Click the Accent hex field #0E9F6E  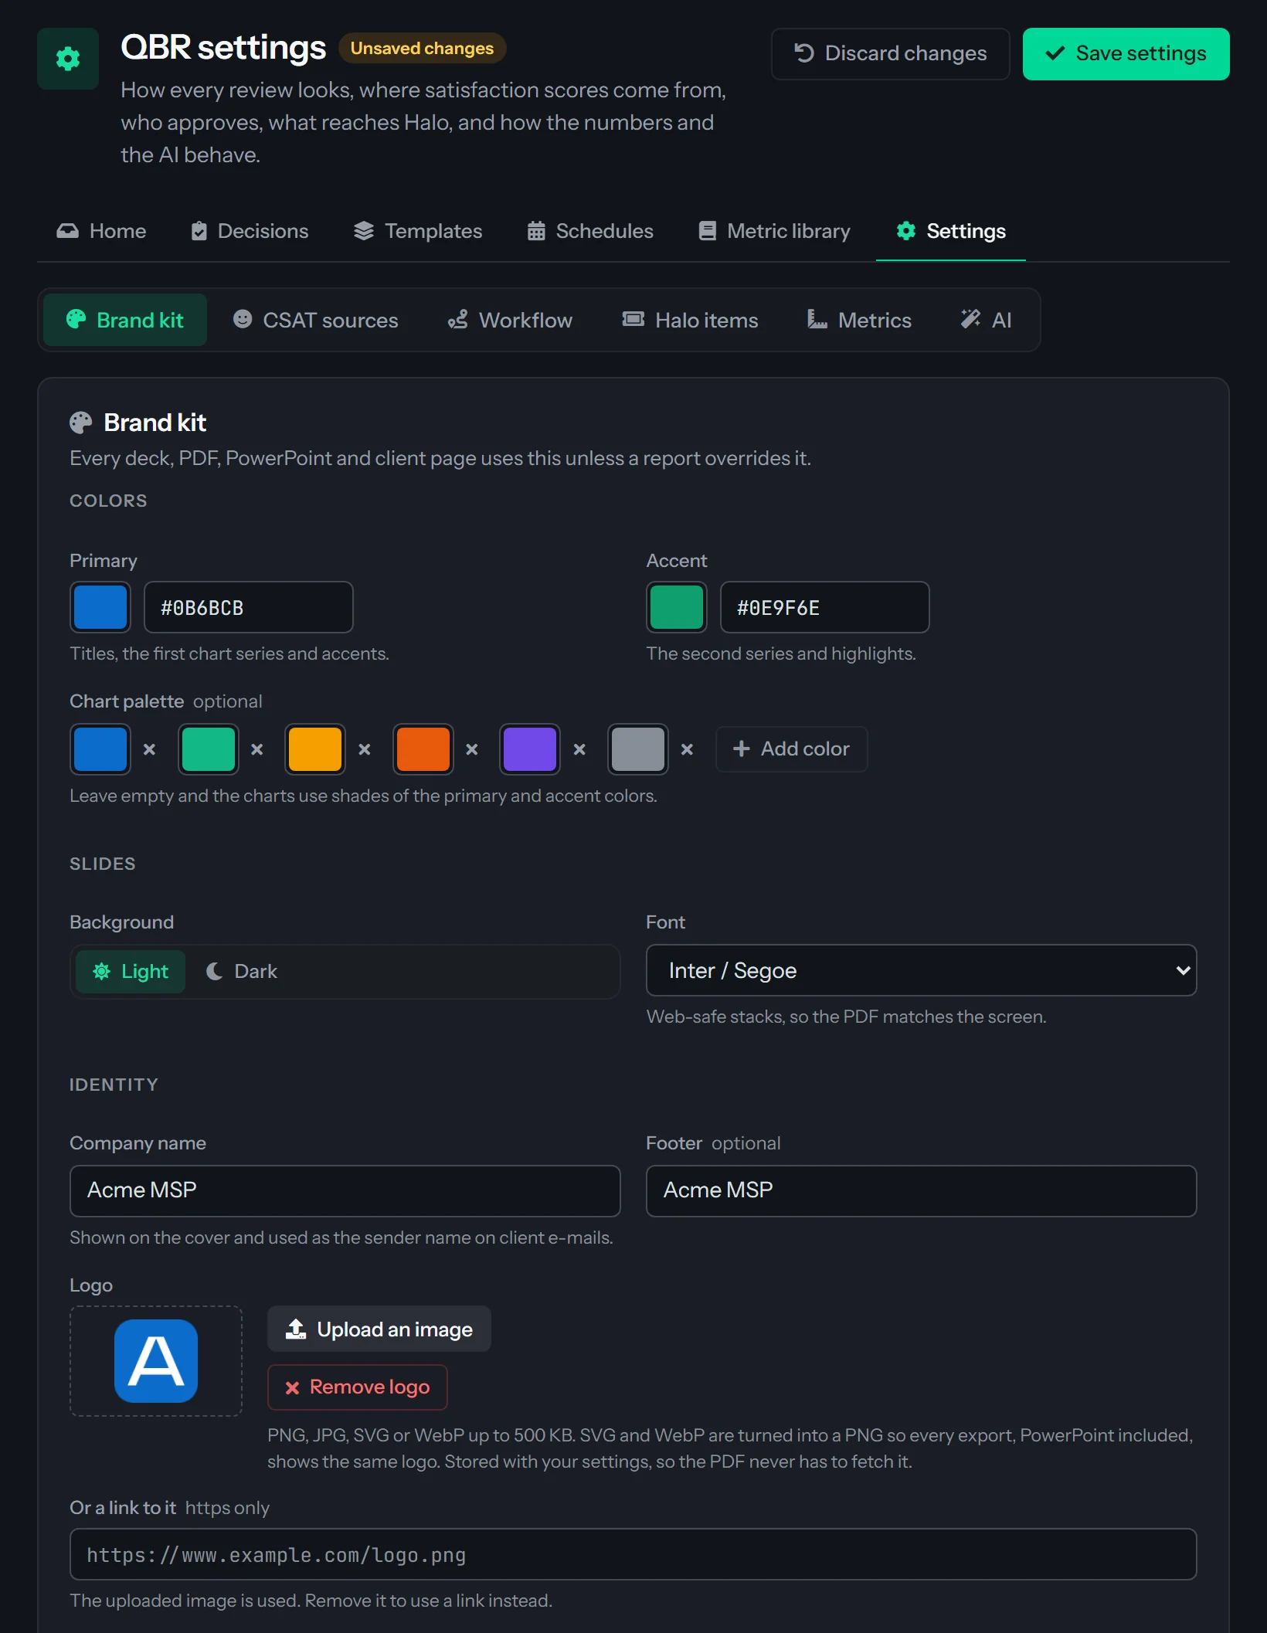(825, 607)
